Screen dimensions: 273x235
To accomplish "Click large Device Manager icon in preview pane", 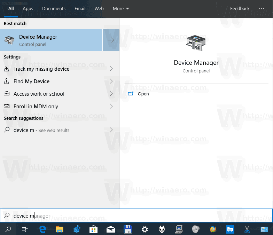I will [x=196, y=43].
